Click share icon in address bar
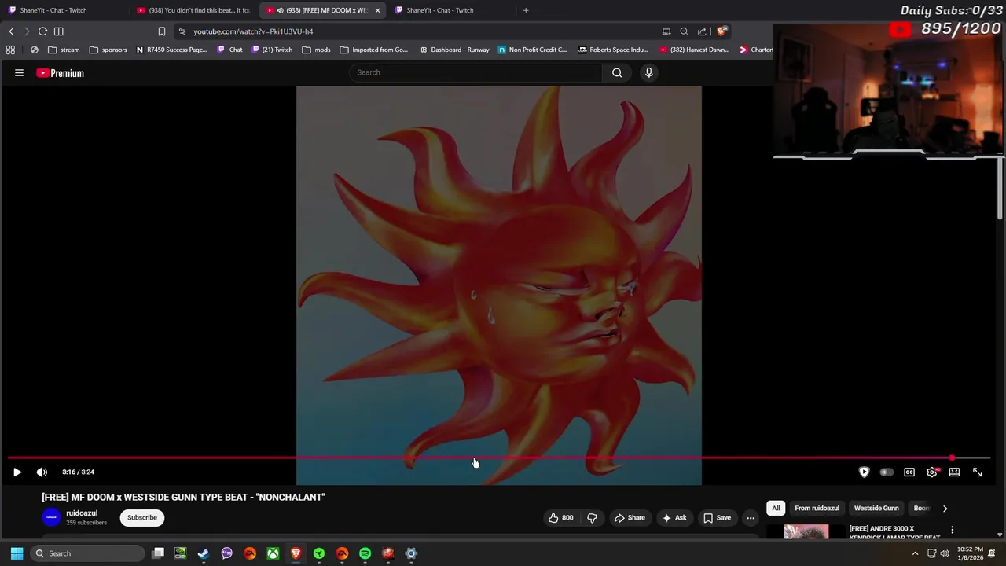The image size is (1006, 566). click(x=702, y=31)
